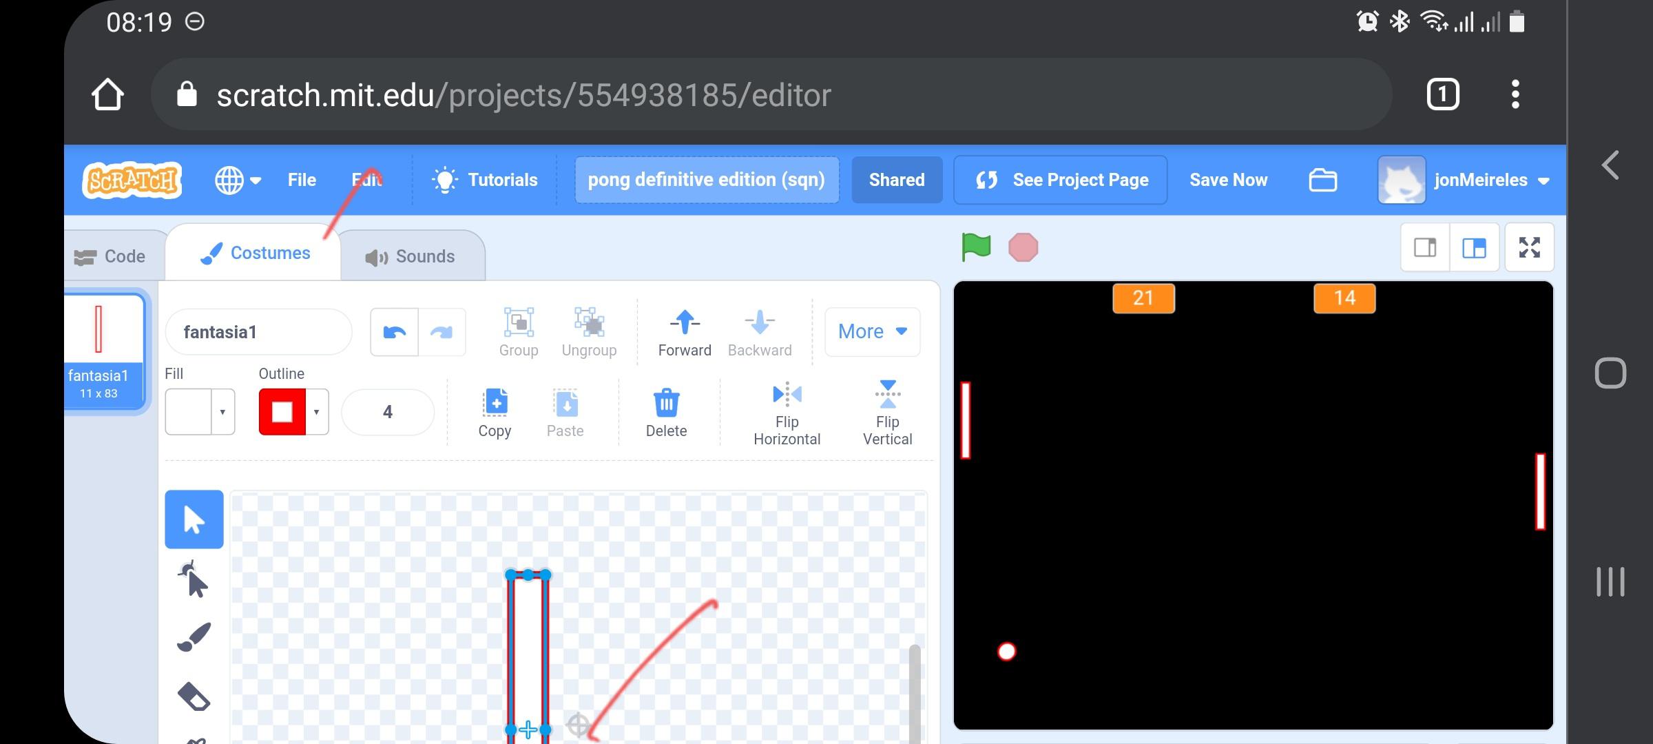The image size is (1653, 744).
Task: Open the language globe menu
Action: tap(238, 180)
